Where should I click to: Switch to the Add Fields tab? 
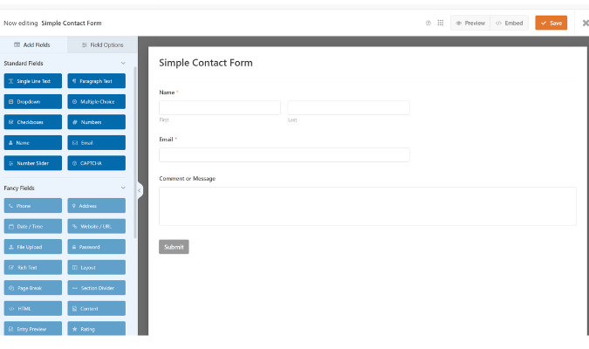click(x=33, y=44)
